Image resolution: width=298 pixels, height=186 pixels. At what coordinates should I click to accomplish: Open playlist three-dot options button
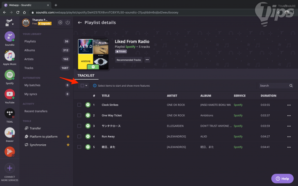click(147, 60)
